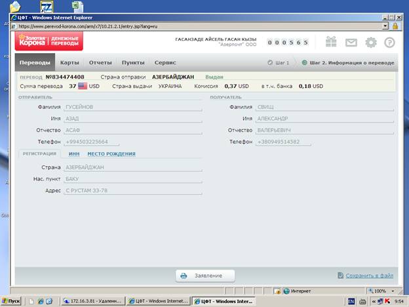Click commission value 0,37 USD
409x307 pixels.
coord(237,86)
